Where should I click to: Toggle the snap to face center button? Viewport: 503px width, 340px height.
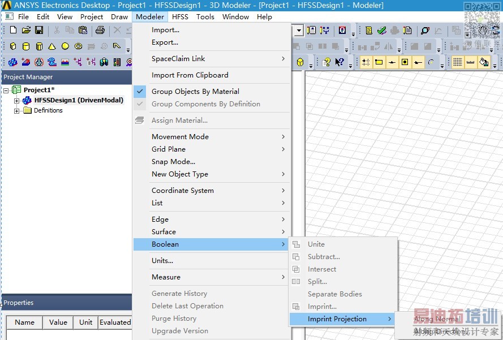(x=405, y=62)
